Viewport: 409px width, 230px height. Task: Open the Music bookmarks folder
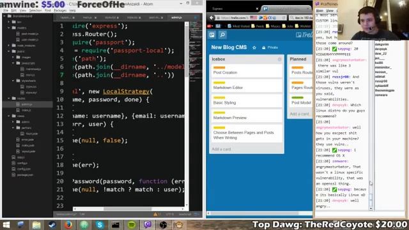click(273, 26)
